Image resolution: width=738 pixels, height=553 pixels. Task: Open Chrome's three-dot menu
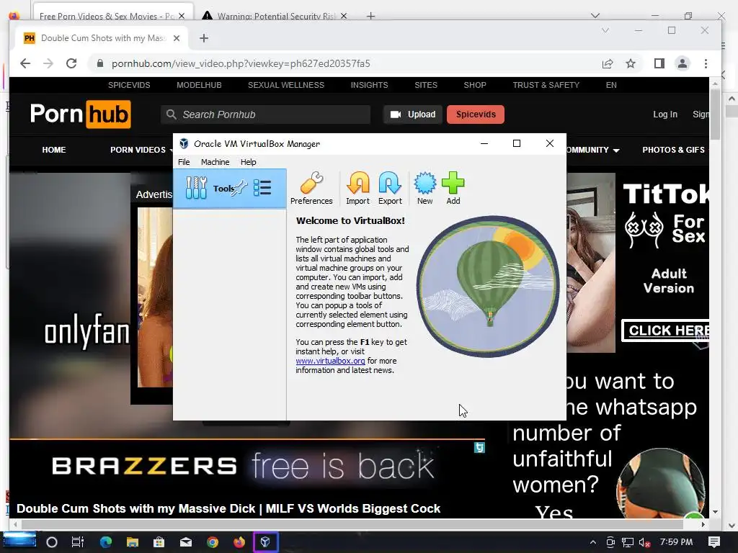(706, 63)
